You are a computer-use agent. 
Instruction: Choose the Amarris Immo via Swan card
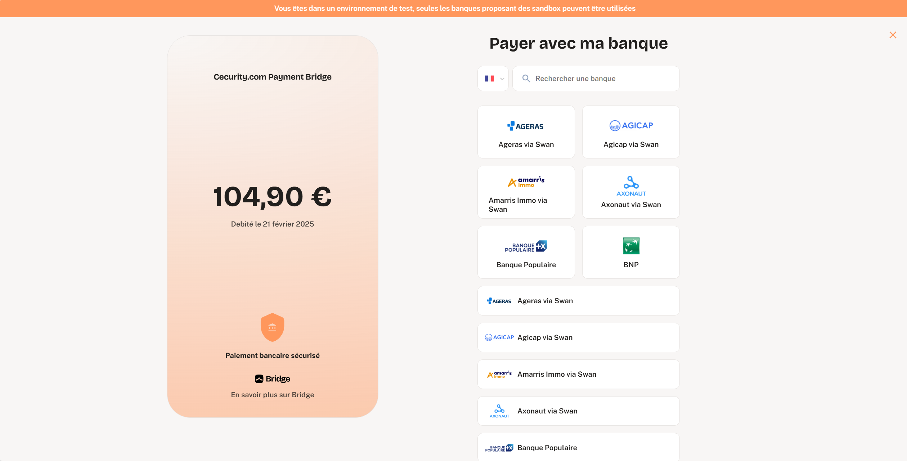click(x=526, y=192)
